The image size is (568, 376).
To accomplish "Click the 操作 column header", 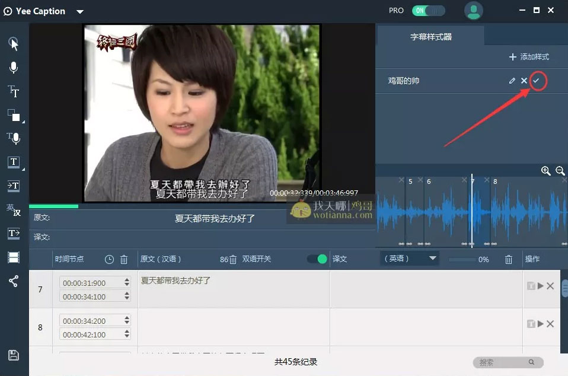I will [x=532, y=259].
